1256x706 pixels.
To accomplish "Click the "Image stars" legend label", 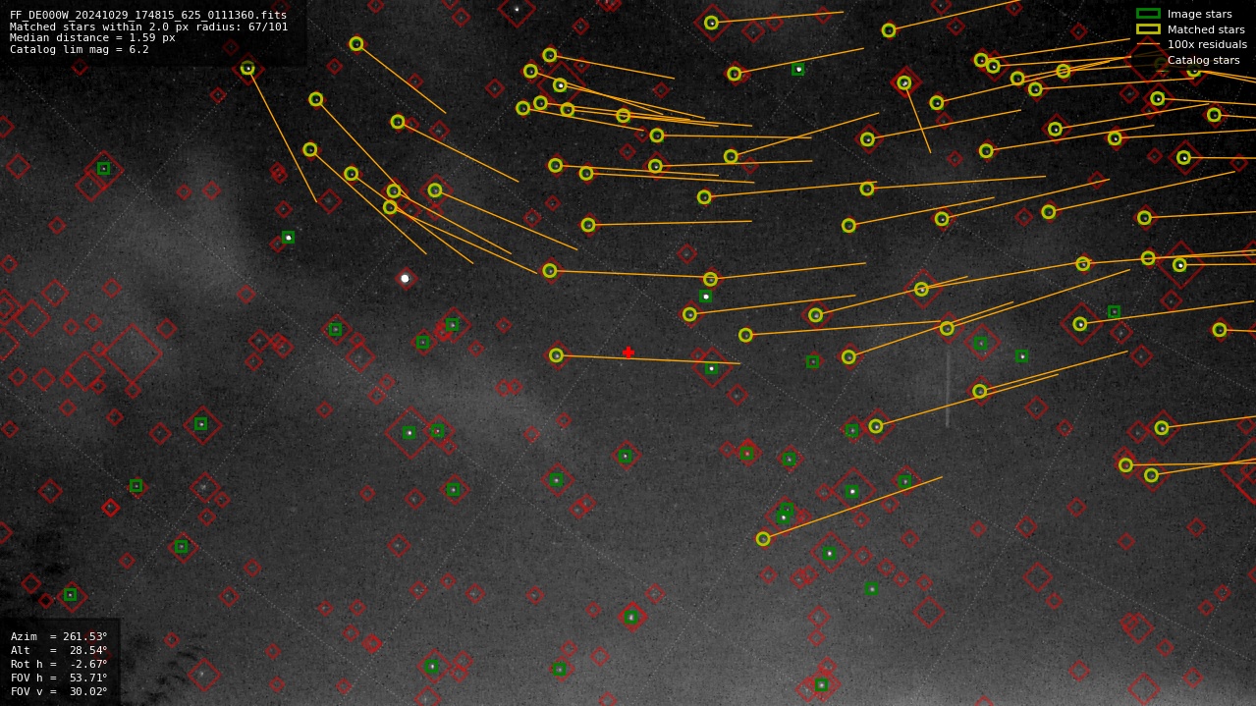I will pos(1199,15).
